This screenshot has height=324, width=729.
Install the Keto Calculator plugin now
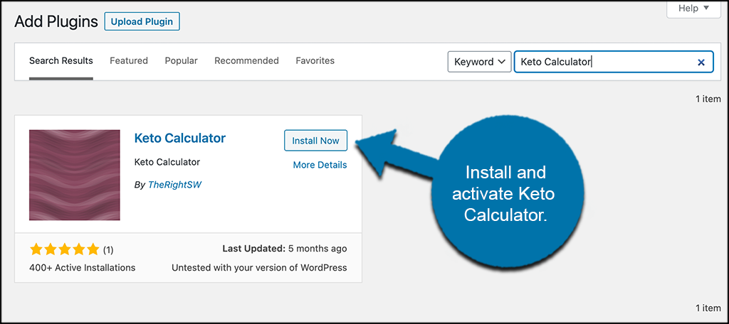[x=315, y=141]
